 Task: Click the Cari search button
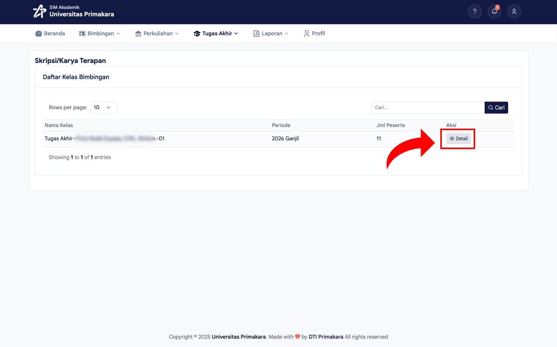coord(496,107)
